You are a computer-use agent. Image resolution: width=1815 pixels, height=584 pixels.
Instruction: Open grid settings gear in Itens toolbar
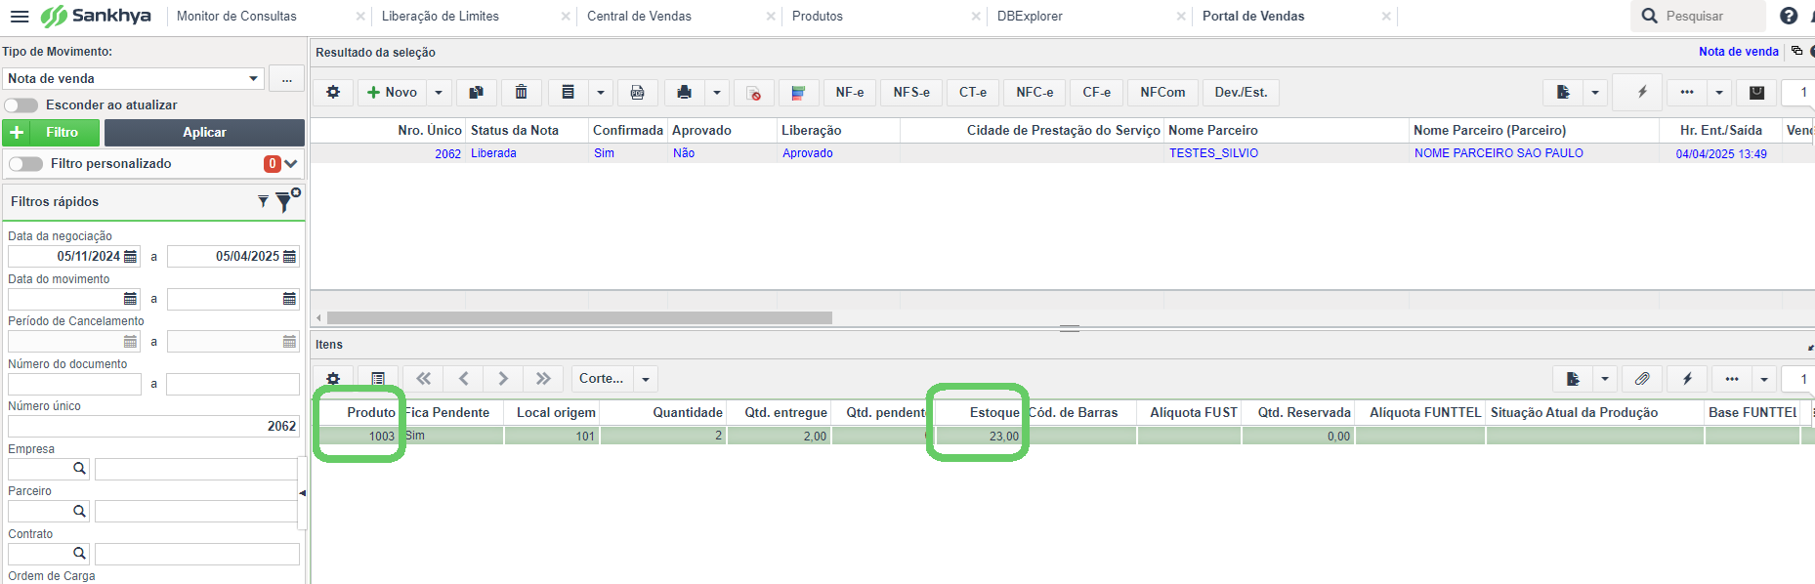pyautogui.click(x=333, y=378)
